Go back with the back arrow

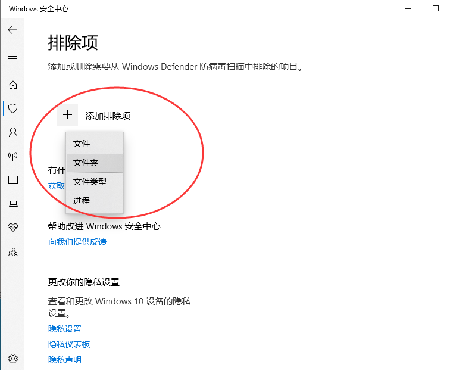tap(12, 30)
